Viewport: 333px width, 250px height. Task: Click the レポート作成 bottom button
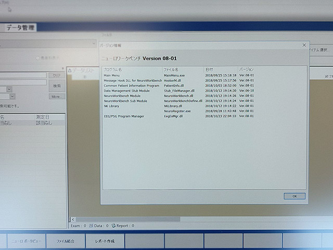[105, 241]
